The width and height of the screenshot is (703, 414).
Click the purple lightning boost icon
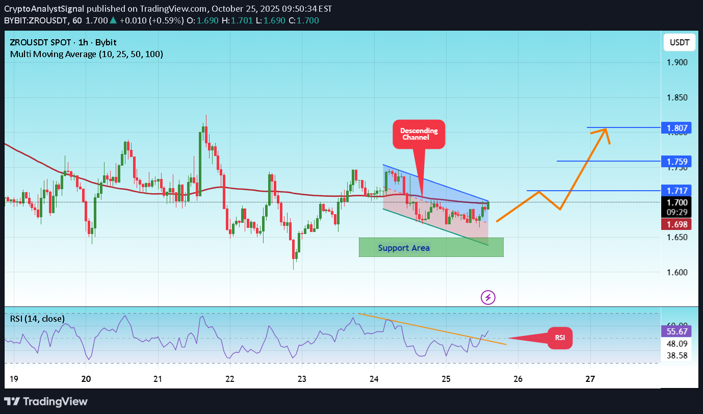pos(488,297)
